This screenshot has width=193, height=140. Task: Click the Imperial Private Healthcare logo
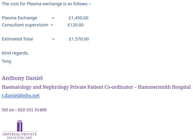click(20, 129)
